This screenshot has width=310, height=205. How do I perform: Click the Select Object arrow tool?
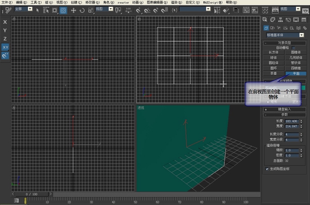coord(38,10)
